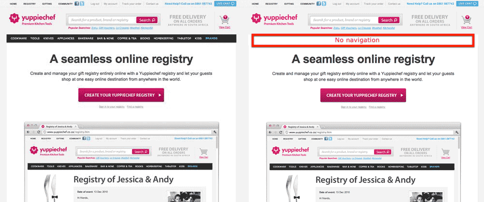Select Cookware in the left page's main navigation bar
Viewport: 484px width, 202px height.
(x=18, y=39)
